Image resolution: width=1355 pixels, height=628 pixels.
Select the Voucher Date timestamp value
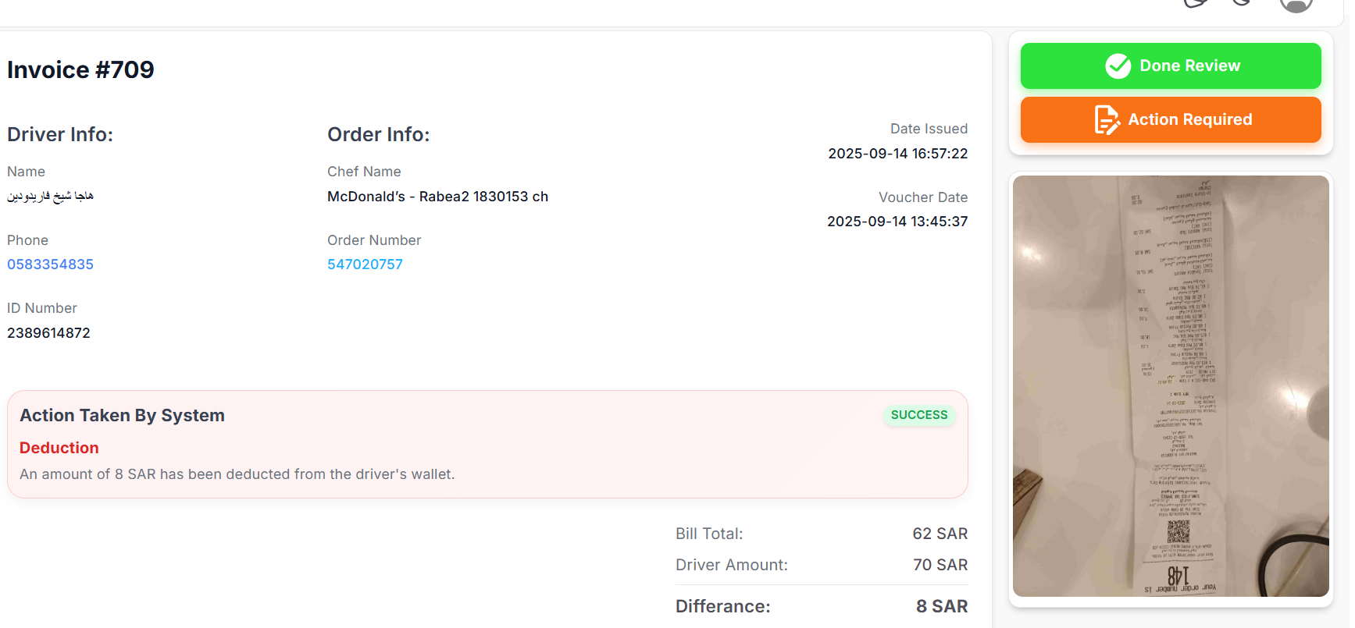(897, 222)
